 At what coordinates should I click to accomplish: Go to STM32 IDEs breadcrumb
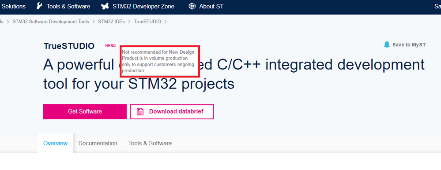tap(111, 22)
